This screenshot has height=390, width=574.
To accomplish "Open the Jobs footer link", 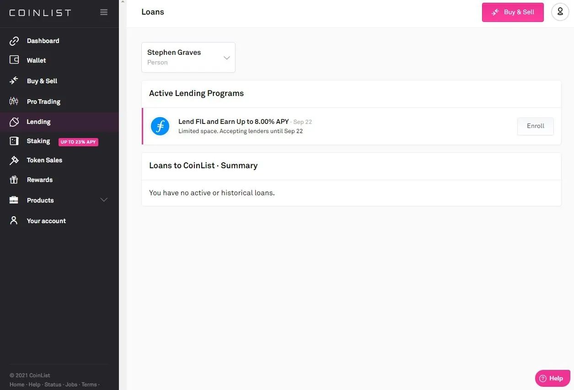I will click(71, 385).
